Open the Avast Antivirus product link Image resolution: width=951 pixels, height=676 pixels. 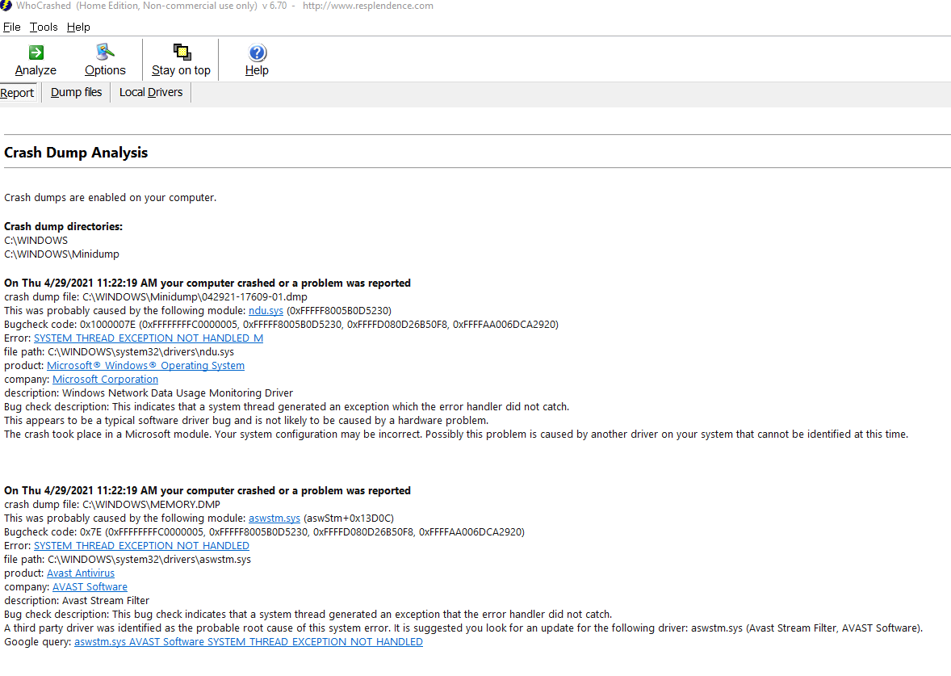81,573
